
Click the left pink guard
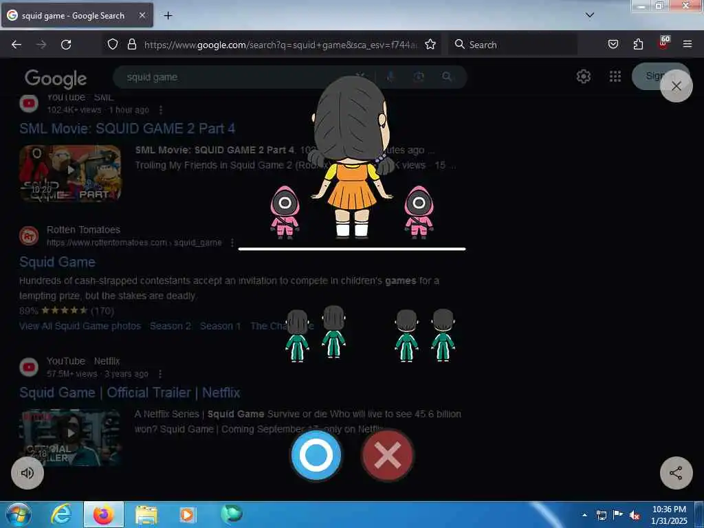285,211
